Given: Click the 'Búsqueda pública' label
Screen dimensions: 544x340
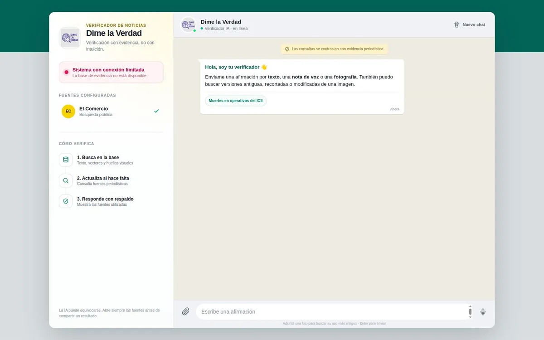Looking at the screenshot, I should (x=96, y=115).
